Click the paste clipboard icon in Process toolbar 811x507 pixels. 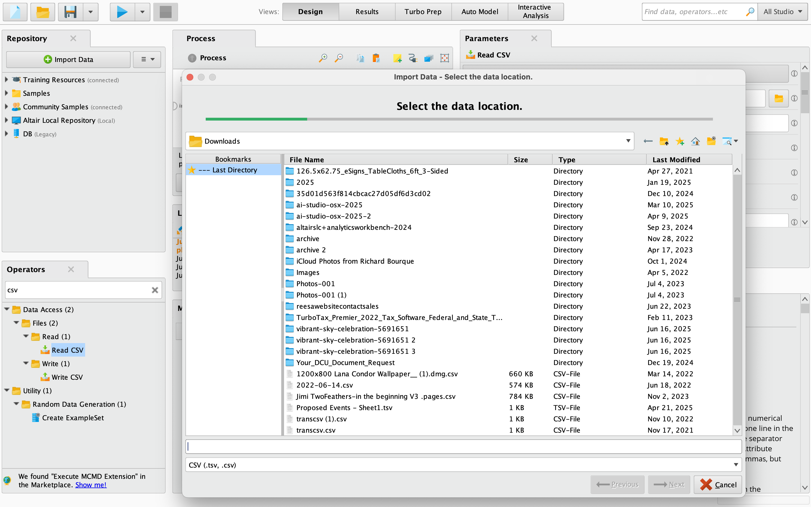[x=376, y=58]
